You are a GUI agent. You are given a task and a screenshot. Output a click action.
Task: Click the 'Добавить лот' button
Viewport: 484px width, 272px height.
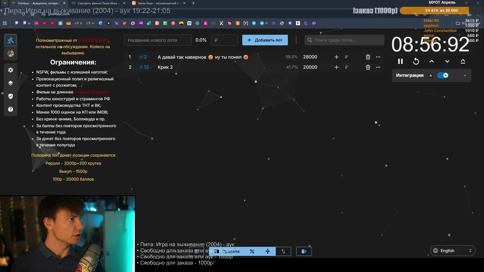point(265,40)
